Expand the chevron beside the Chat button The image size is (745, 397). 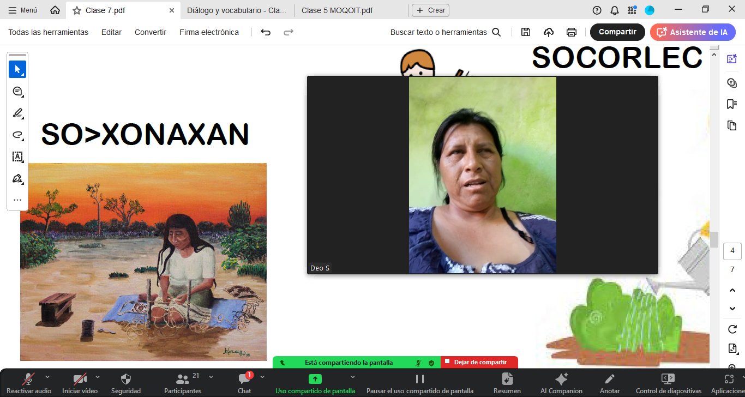(262, 376)
